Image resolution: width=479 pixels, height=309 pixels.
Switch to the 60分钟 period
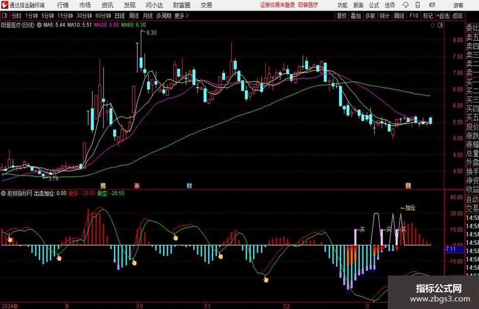coord(103,16)
